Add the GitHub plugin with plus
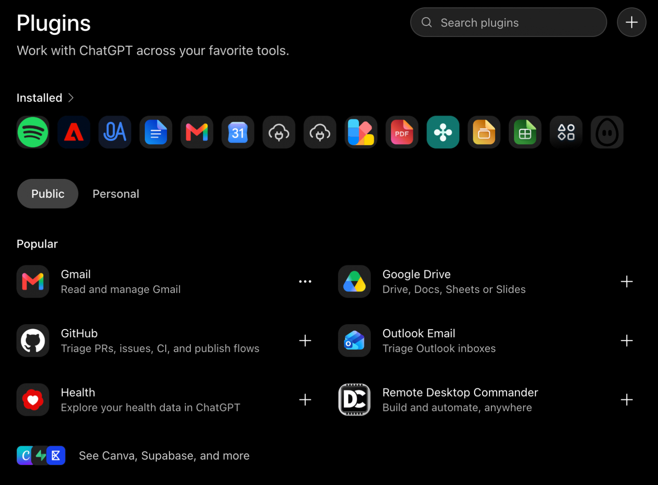The image size is (658, 485). (x=305, y=341)
